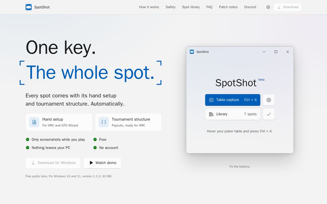The width and height of the screenshot is (327, 204).
Task: Navigate to FAQ
Action: click(x=209, y=7)
